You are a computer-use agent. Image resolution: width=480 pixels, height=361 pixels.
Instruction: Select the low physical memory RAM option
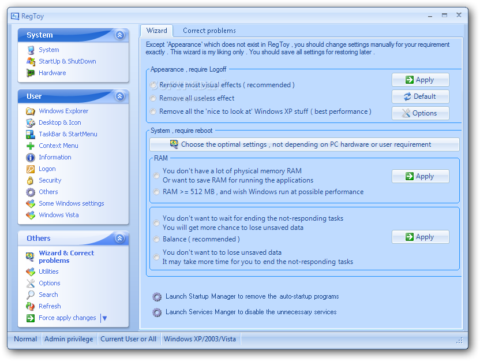point(156,176)
